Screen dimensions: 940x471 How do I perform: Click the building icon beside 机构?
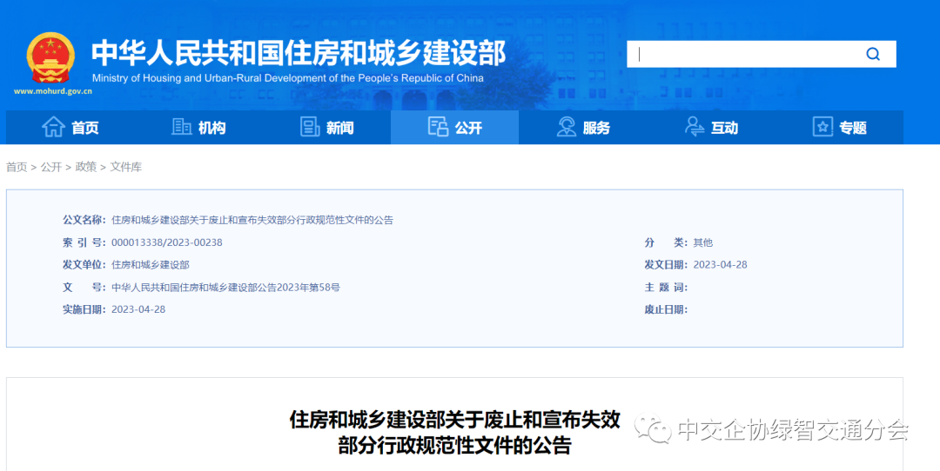(182, 127)
